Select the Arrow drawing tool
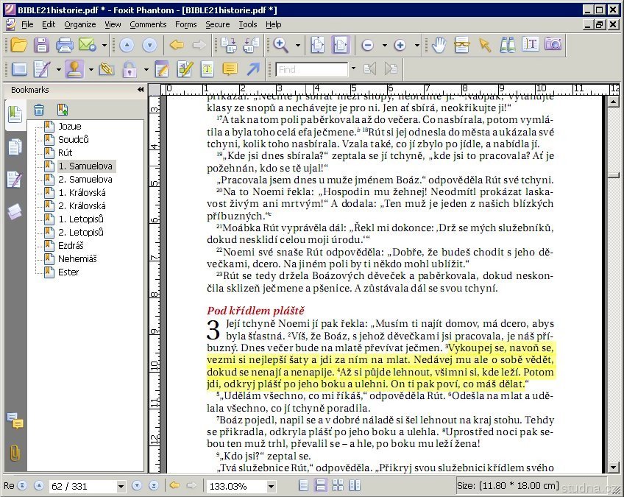 coord(253,69)
